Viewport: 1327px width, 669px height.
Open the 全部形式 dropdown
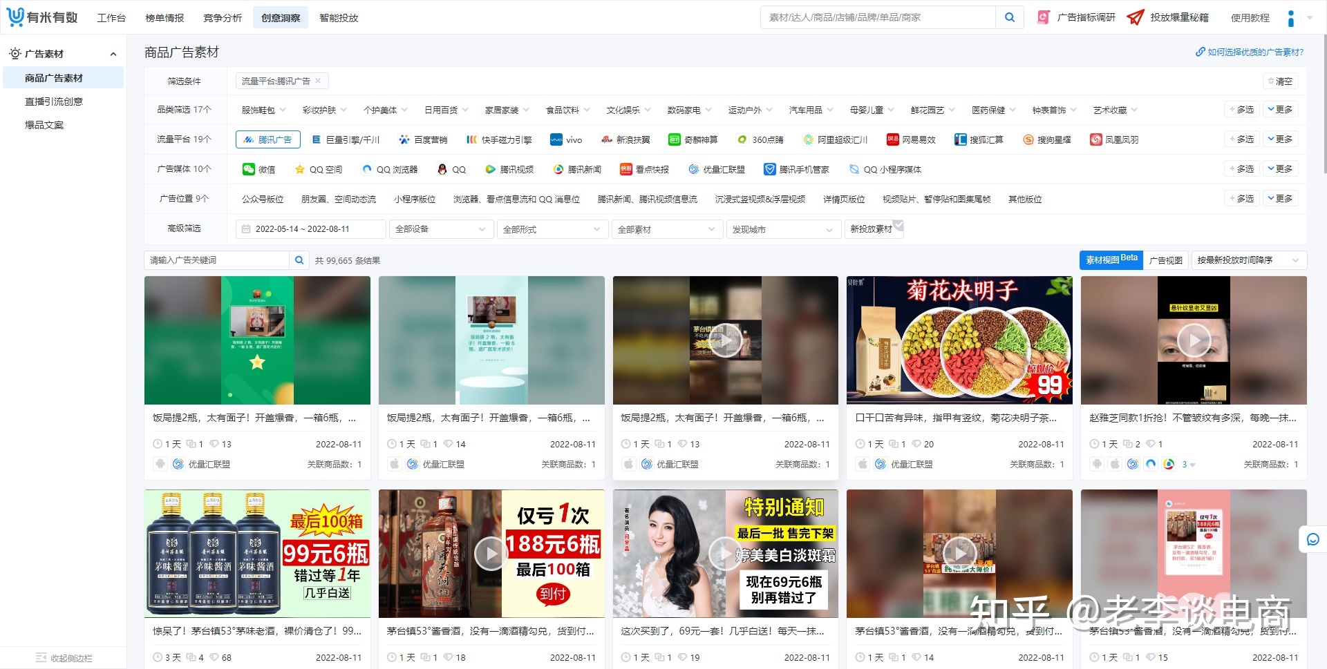click(x=552, y=229)
